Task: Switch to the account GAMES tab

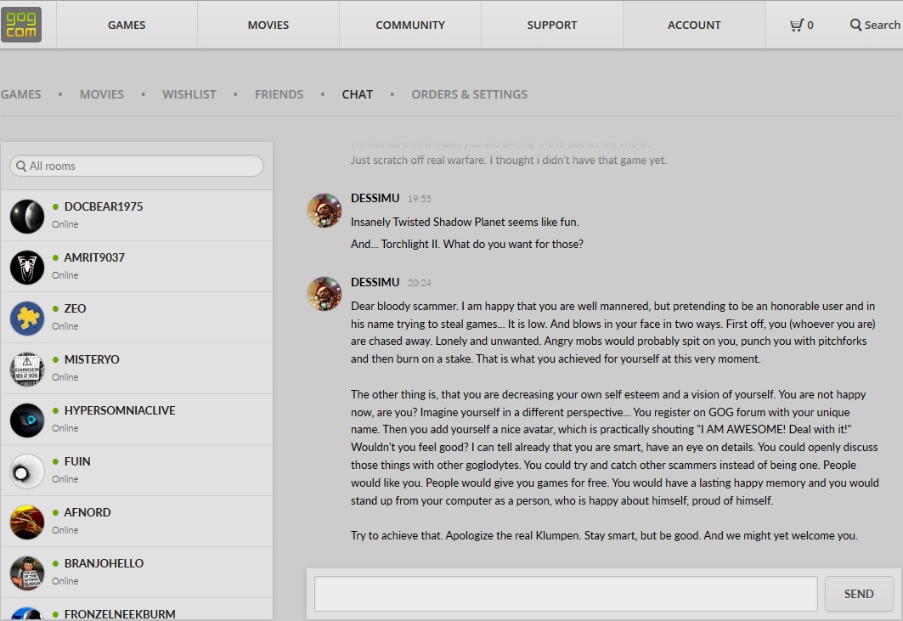Action: click(x=20, y=94)
